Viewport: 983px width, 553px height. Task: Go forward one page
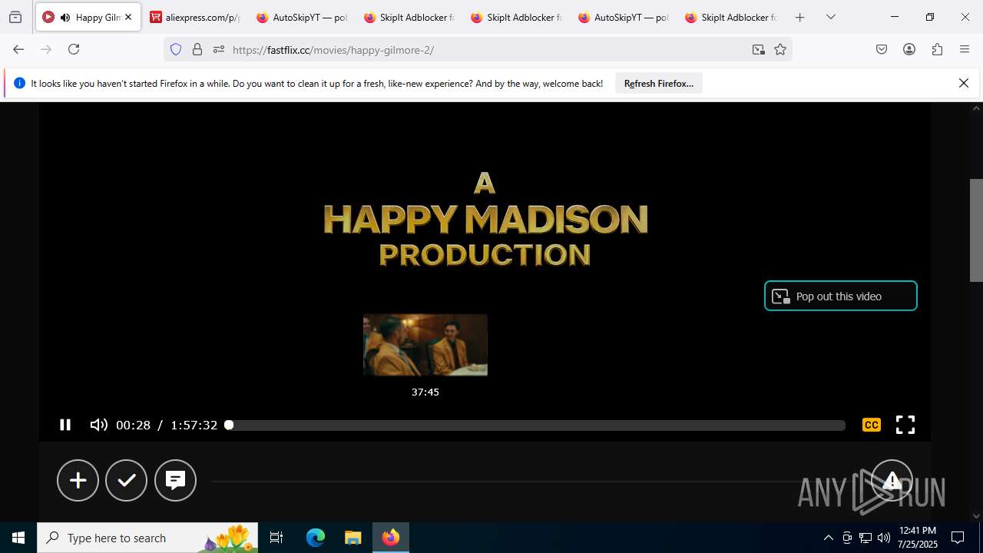tap(46, 49)
